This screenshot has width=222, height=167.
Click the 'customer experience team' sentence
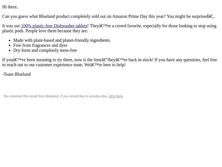point(43,65)
